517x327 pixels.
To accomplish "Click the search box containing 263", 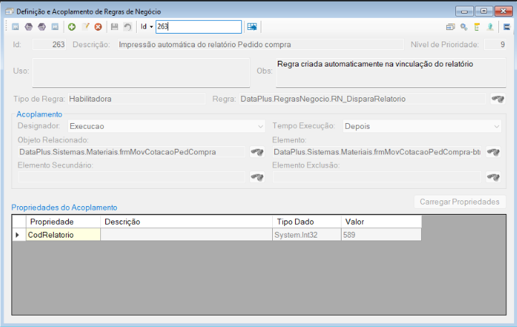I will click(x=198, y=26).
